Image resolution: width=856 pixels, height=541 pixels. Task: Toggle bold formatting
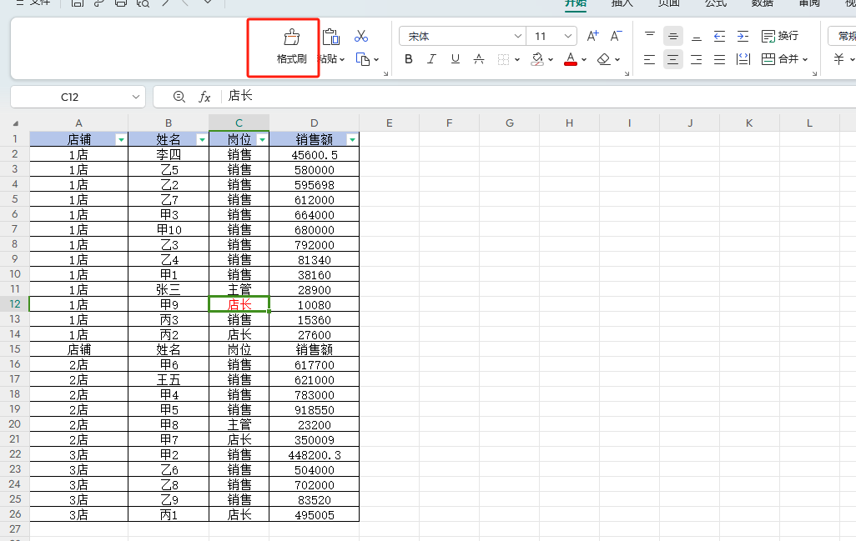tap(408, 59)
